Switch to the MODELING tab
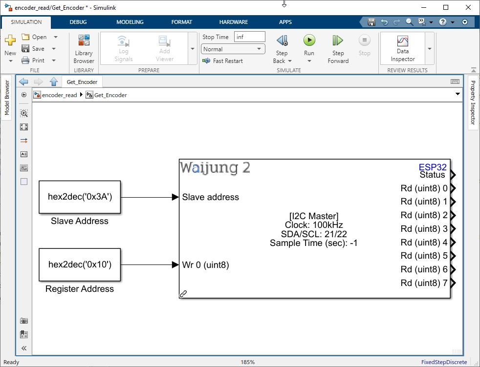480x367 pixels. click(x=130, y=22)
